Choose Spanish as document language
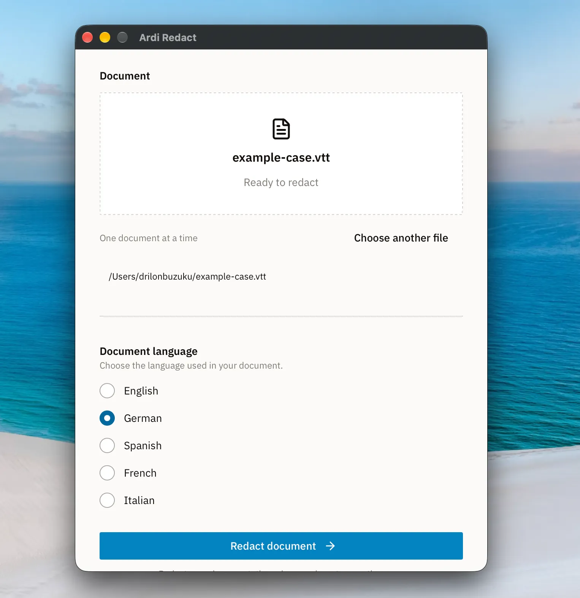 [x=107, y=445]
